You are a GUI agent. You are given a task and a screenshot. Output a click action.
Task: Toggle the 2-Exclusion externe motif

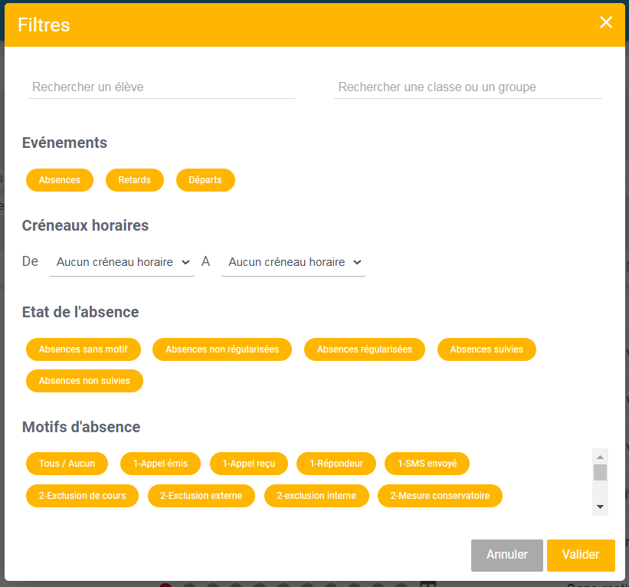click(201, 496)
